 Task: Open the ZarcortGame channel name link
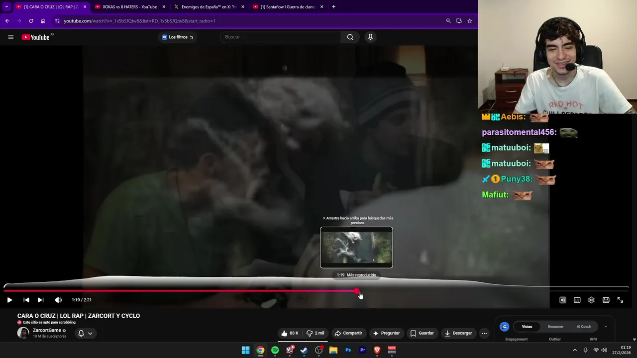(x=47, y=330)
